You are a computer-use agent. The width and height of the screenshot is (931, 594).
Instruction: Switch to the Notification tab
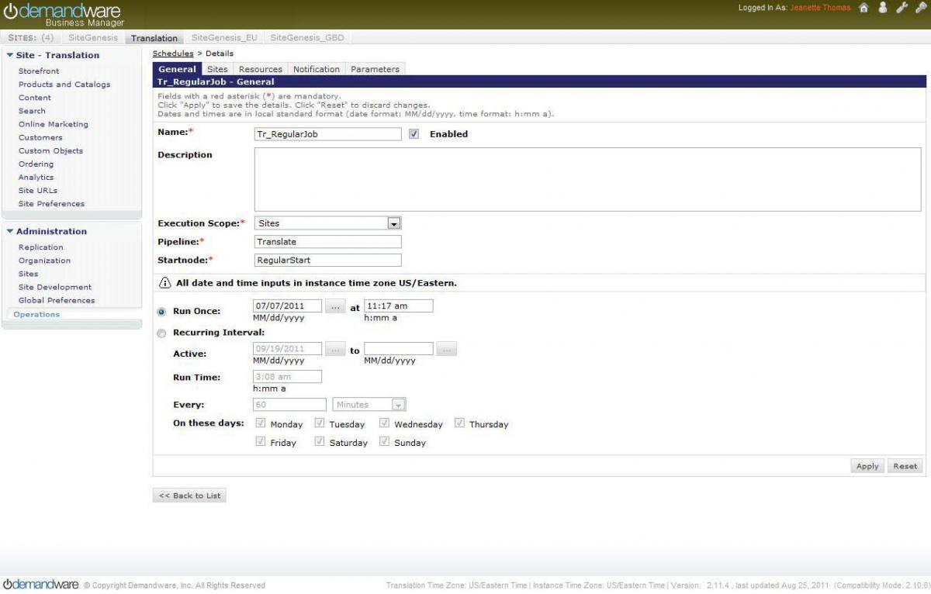pyautogui.click(x=317, y=69)
